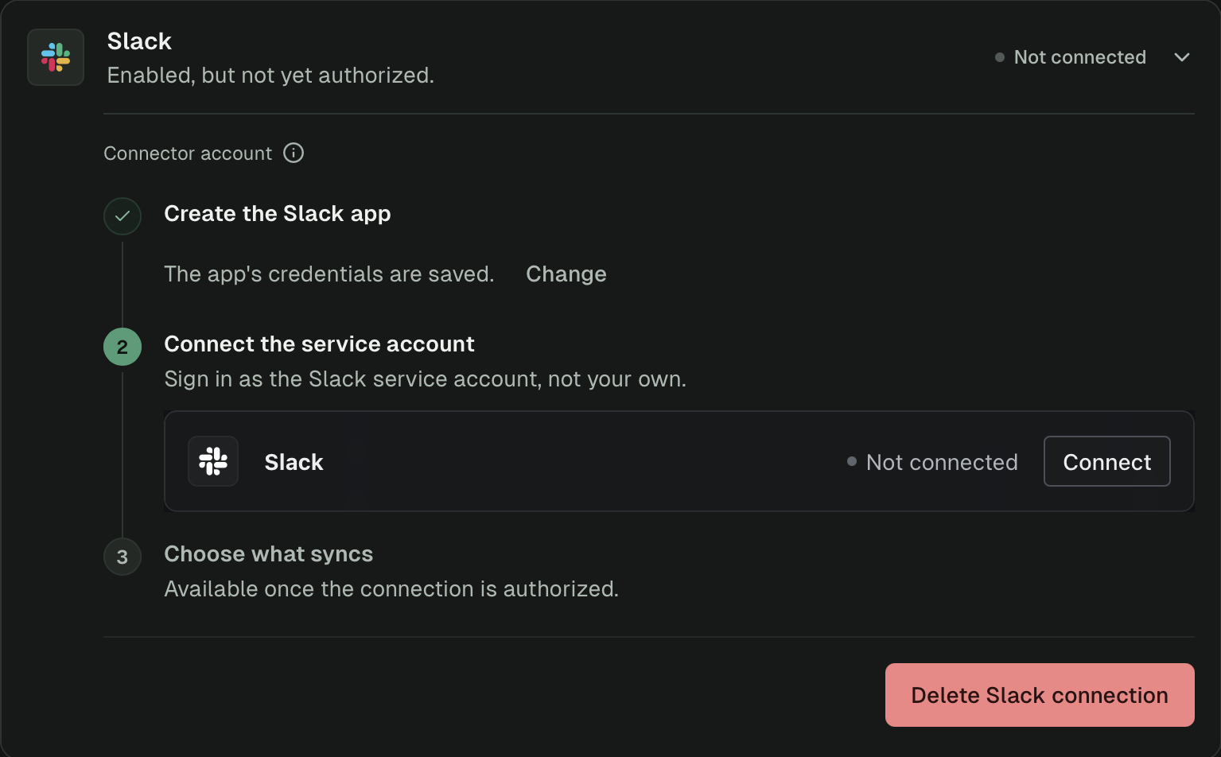Open the Connector account info icon
This screenshot has height=757, width=1221.
point(294,153)
